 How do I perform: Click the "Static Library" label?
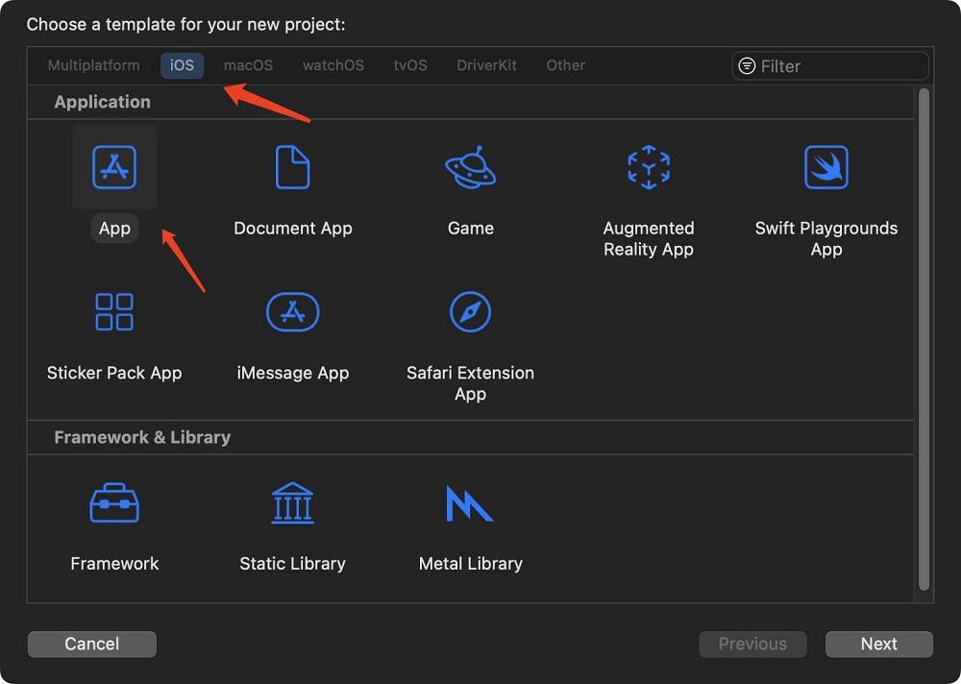(x=292, y=563)
